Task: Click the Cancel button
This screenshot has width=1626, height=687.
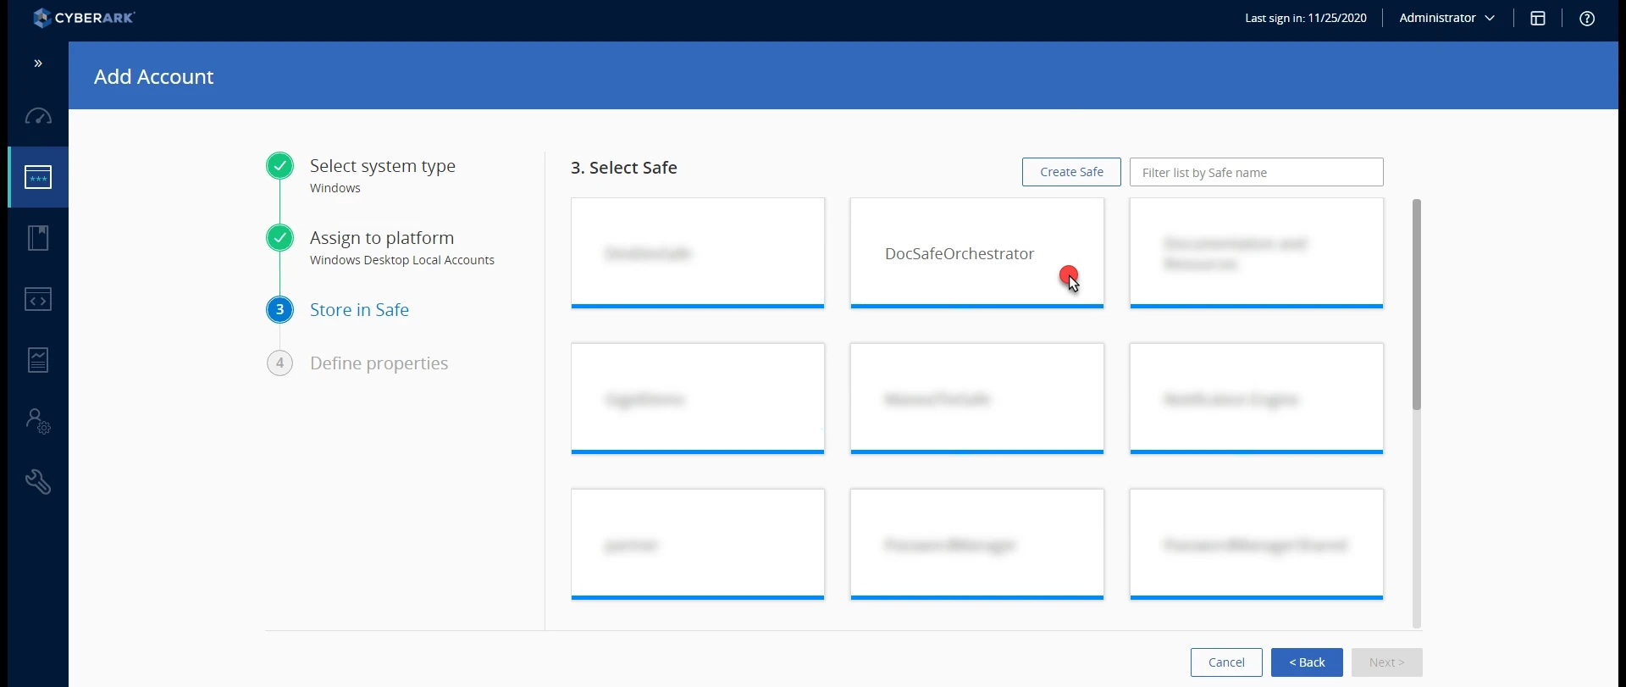Action: point(1226,662)
